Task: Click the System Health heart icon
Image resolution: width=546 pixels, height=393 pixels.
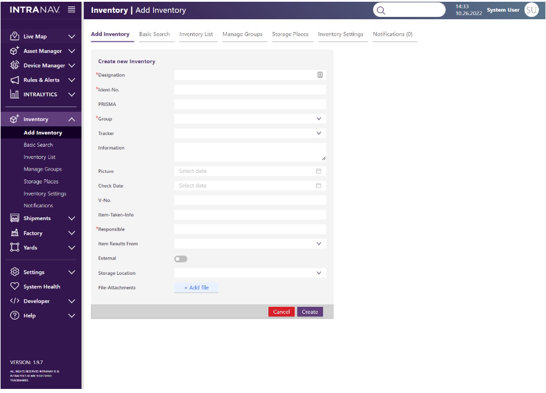Action: click(15, 286)
